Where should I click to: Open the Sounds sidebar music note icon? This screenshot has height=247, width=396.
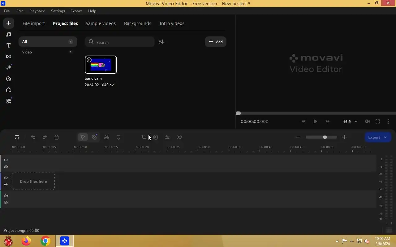[9, 34]
